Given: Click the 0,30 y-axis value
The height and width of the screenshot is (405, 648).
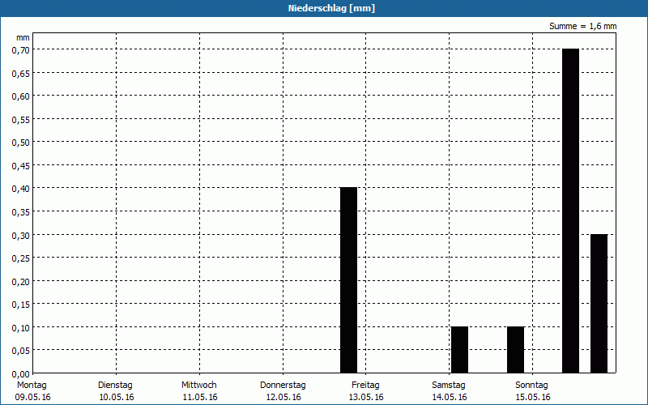Looking at the screenshot, I should click(x=21, y=236).
